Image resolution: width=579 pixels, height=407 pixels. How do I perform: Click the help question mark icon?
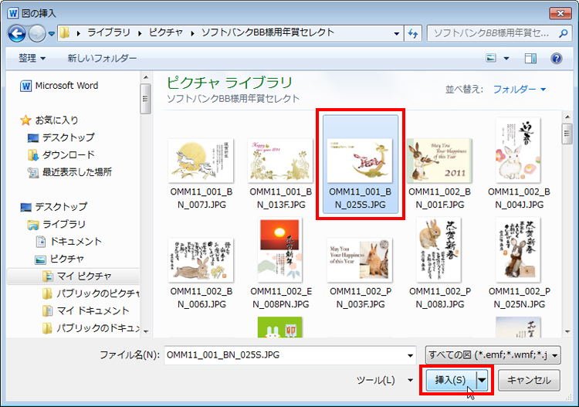(557, 59)
